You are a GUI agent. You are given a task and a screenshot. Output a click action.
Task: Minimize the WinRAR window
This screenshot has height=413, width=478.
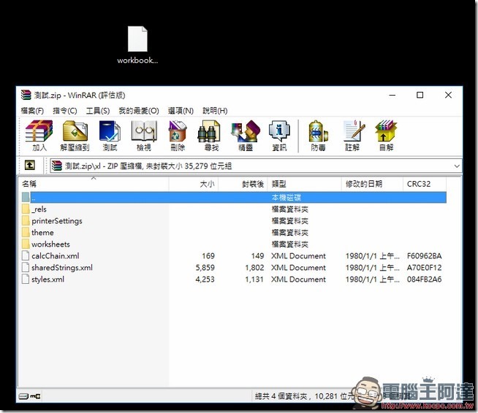click(x=392, y=95)
